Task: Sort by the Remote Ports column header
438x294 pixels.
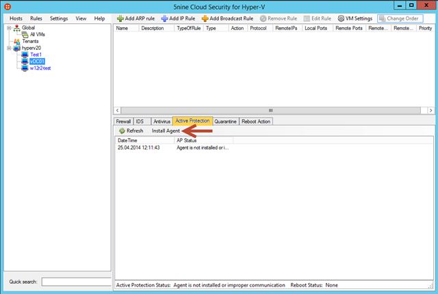Action: 350,28
